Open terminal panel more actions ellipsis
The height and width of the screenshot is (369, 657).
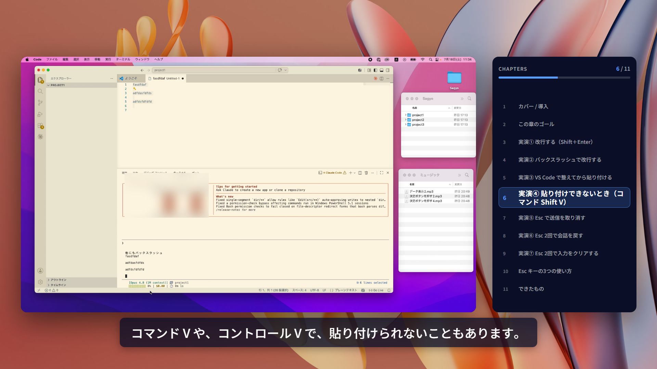click(x=372, y=173)
